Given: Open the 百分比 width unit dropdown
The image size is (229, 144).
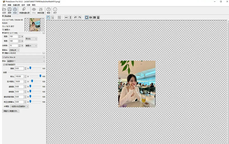Looking at the screenshot, I should [31, 39].
